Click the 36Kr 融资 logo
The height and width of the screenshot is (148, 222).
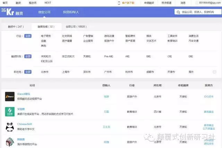click(12, 12)
